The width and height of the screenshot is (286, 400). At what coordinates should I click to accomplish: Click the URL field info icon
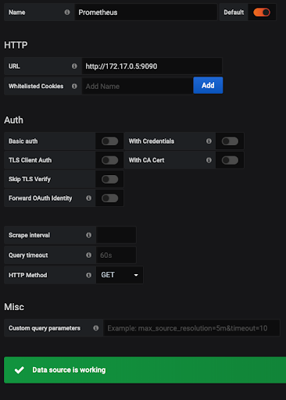(x=74, y=66)
